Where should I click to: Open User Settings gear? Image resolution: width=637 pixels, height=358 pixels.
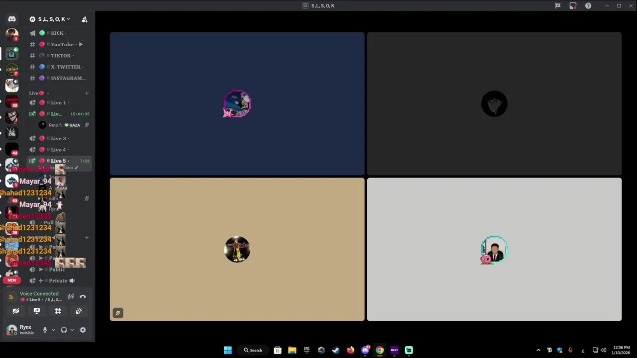pos(83,330)
